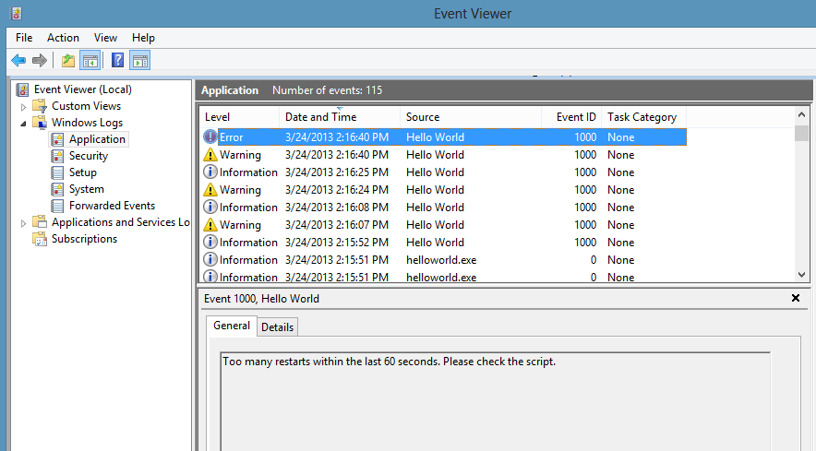Viewport: 816px width, 451px height.
Task: Click the Application log icon in tree
Action: [x=57, y=139]
